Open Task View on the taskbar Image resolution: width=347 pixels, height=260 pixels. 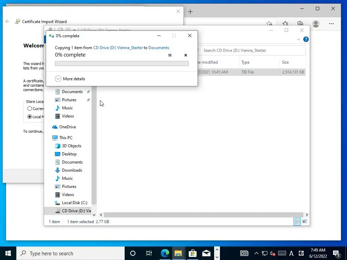pyautogui.click(x=149, y=253)
